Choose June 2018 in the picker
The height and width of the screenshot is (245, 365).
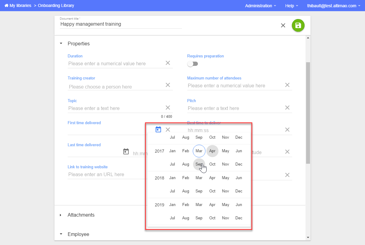pos(239,178)
